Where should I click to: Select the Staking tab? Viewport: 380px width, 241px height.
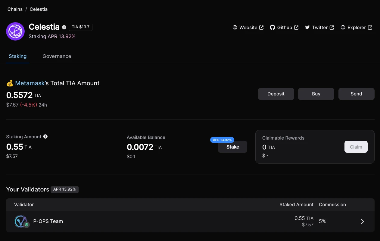coord(17,56)
